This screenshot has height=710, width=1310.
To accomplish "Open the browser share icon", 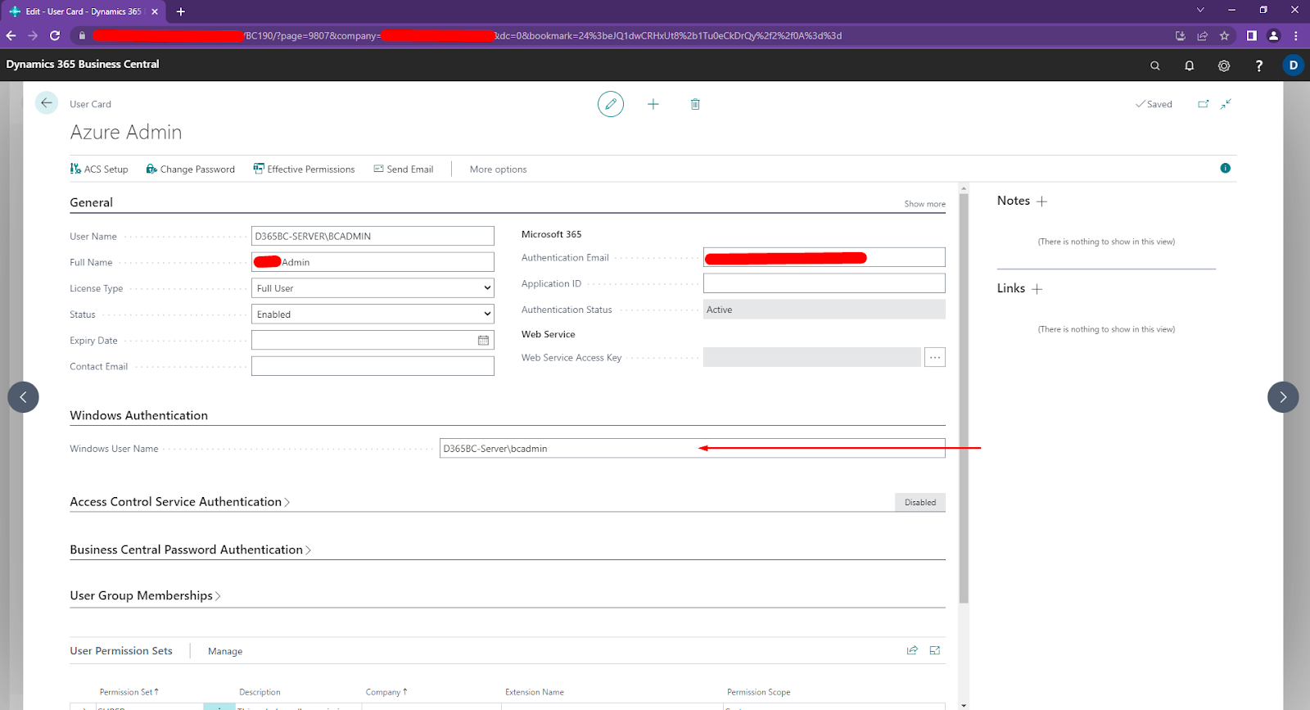I will (1202, 35).
